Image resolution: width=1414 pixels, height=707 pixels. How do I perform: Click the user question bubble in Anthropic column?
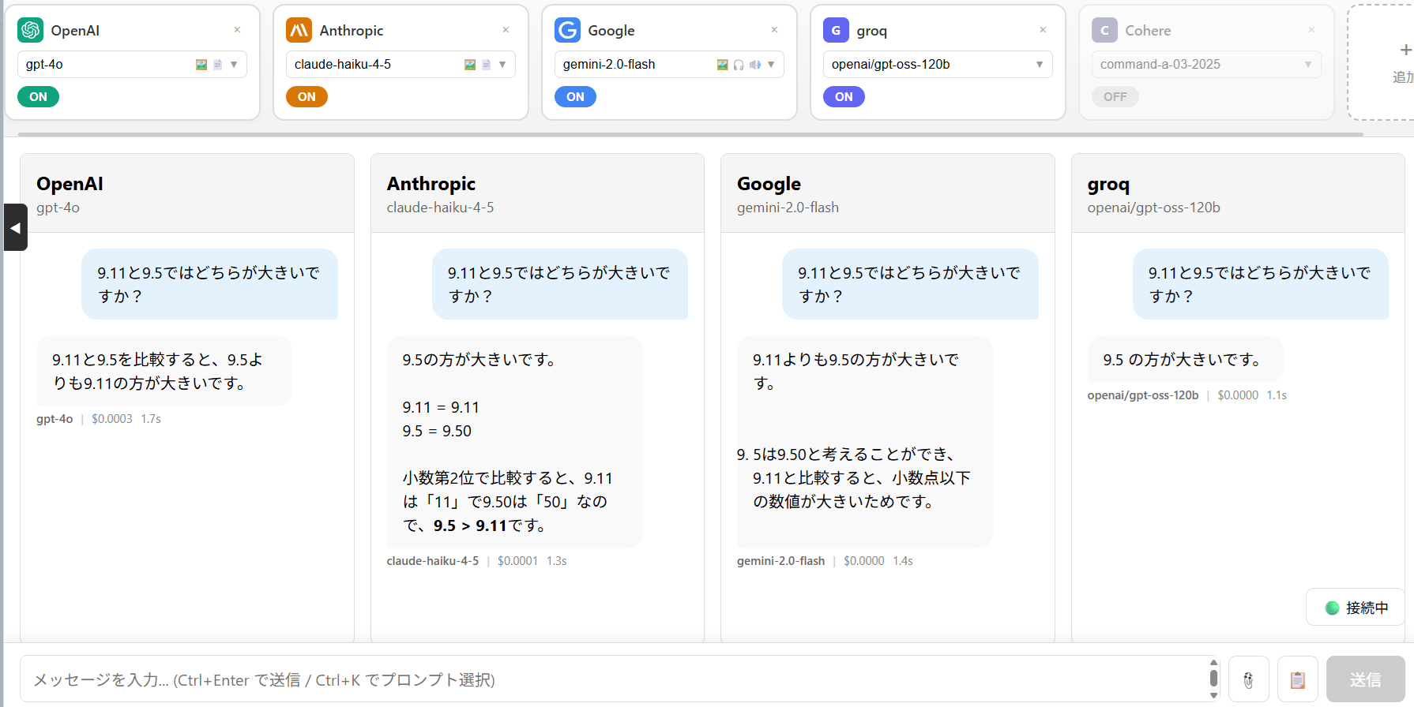click(560, 284)
